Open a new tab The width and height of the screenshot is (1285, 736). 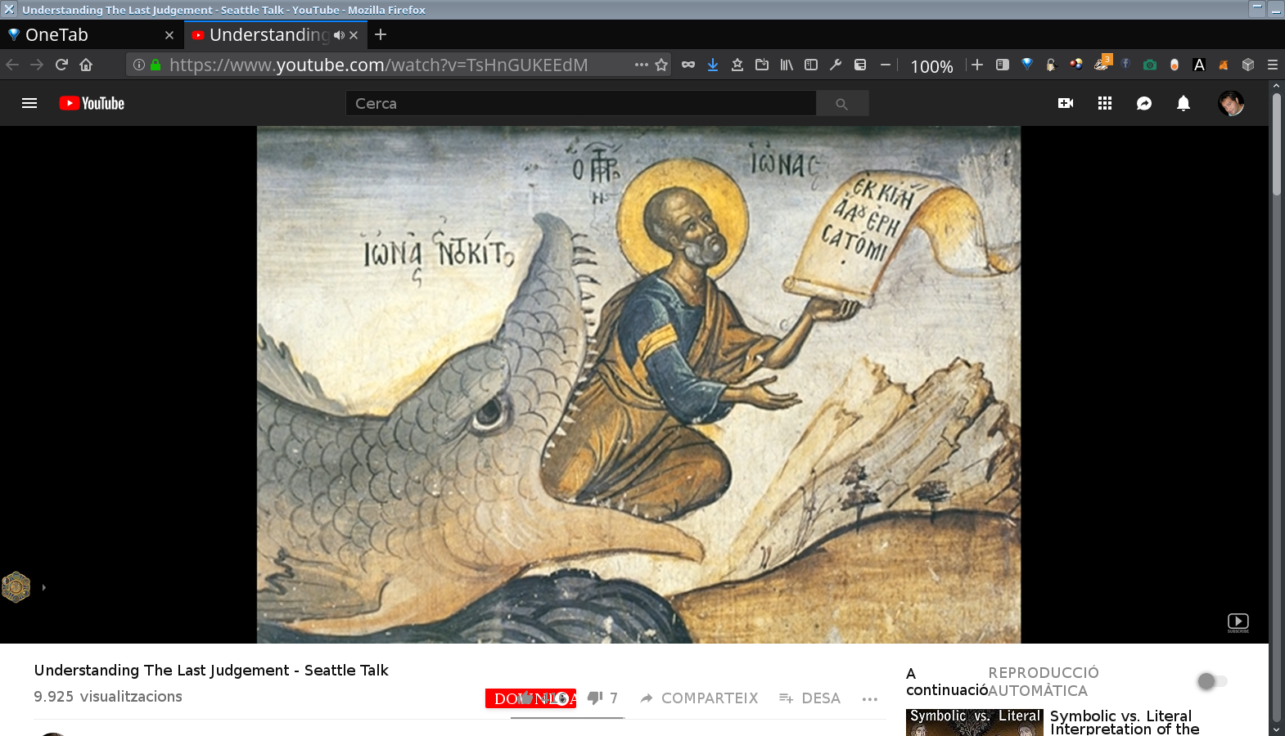[x=381, y=34]
